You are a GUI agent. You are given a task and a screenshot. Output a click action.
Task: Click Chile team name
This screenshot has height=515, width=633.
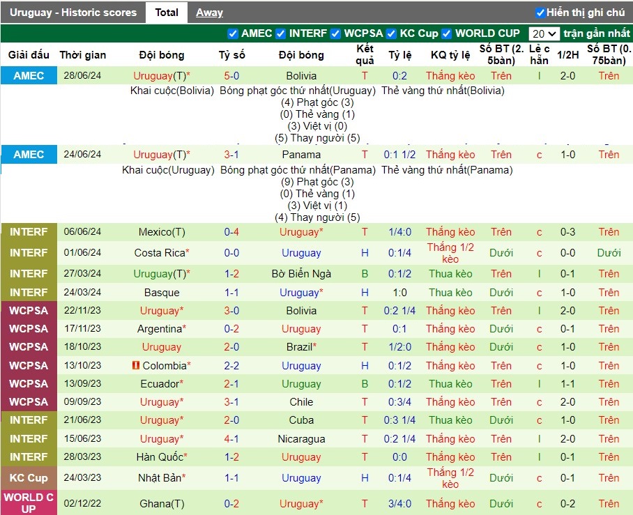[301, 402]
